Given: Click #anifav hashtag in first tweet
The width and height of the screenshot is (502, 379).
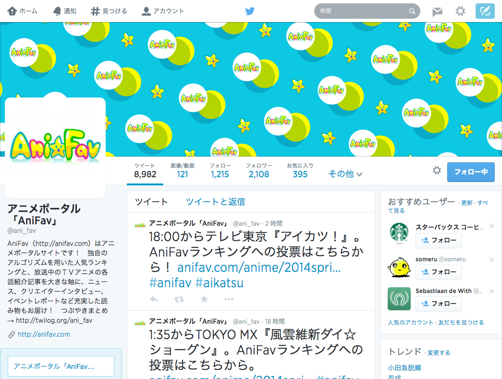Looking at the screenshot, I should coord(170,283).
